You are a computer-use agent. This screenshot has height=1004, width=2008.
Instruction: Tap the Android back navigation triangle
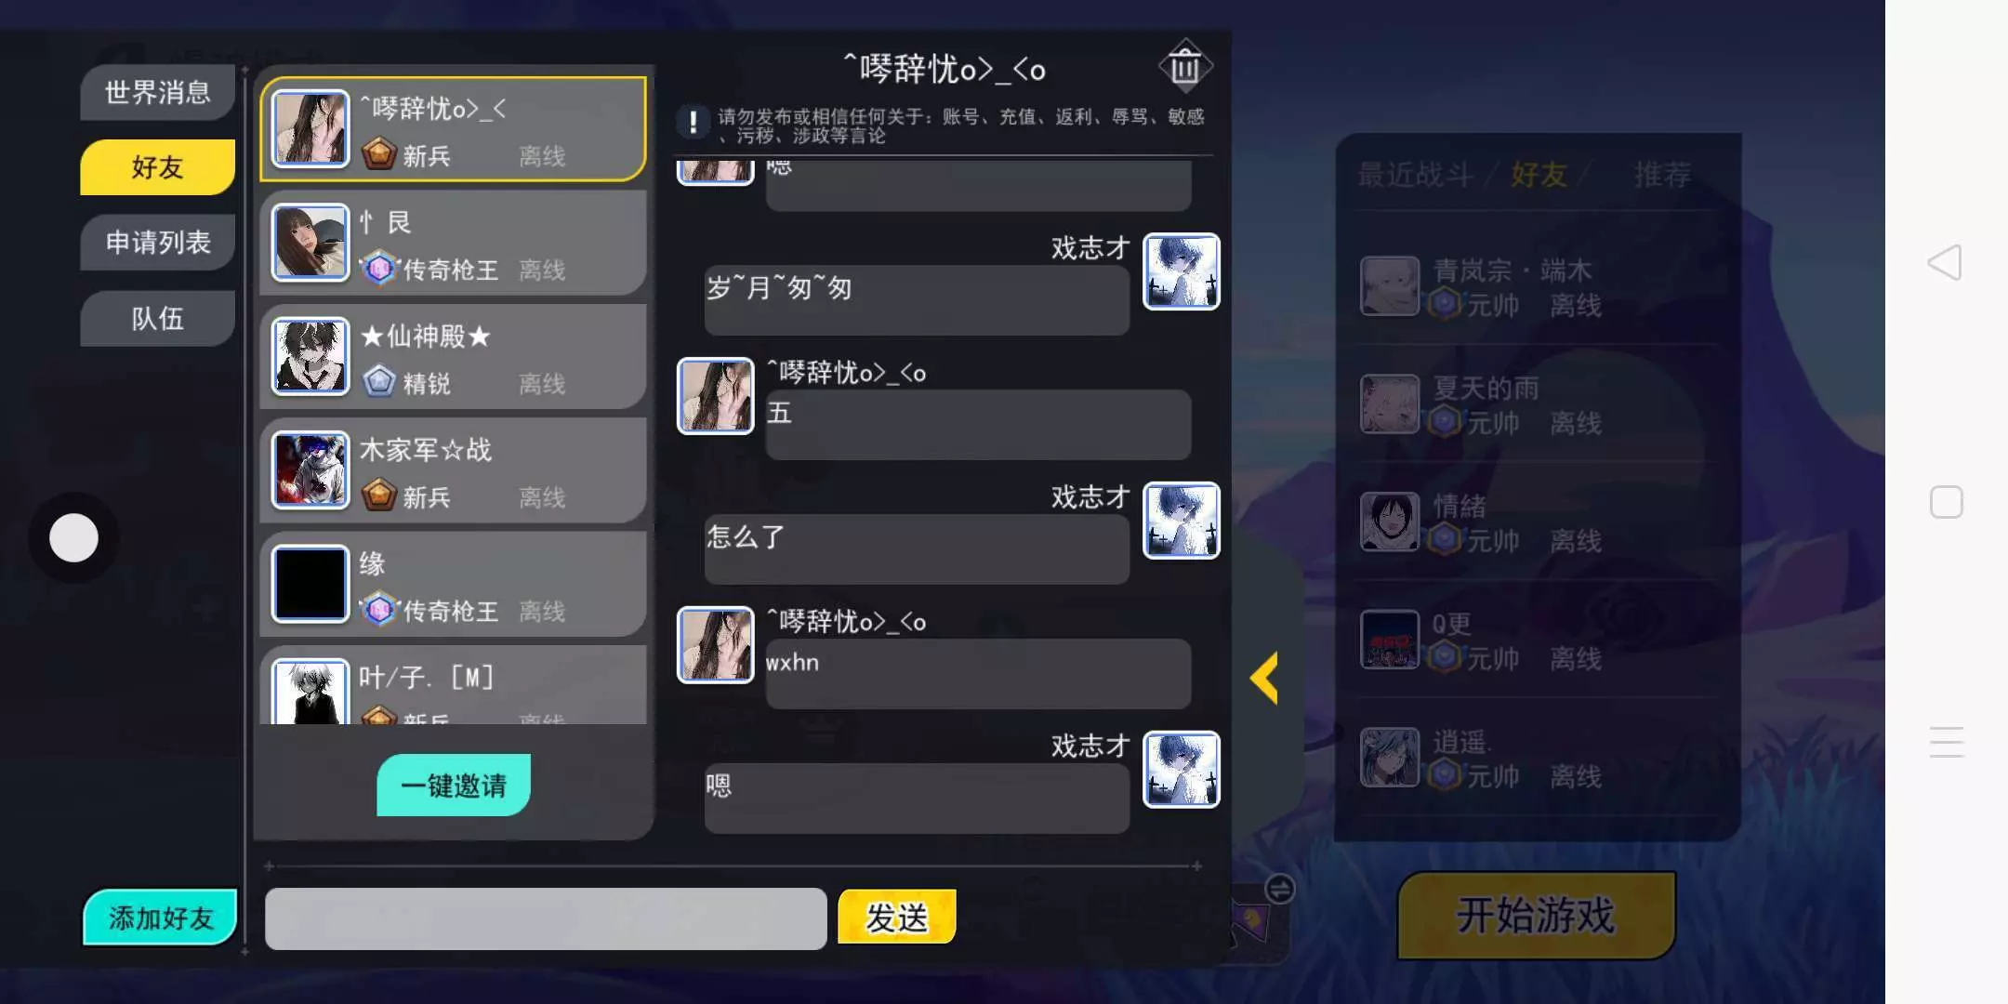click(1946, 263)
